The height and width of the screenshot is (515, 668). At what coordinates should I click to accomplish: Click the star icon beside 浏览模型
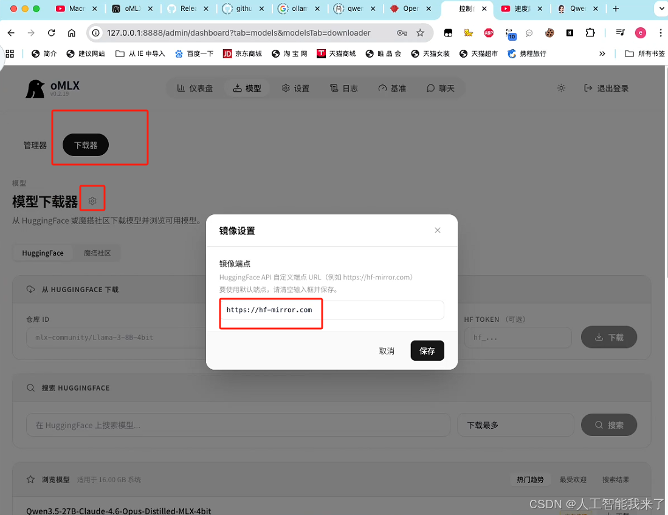(30, 479)
